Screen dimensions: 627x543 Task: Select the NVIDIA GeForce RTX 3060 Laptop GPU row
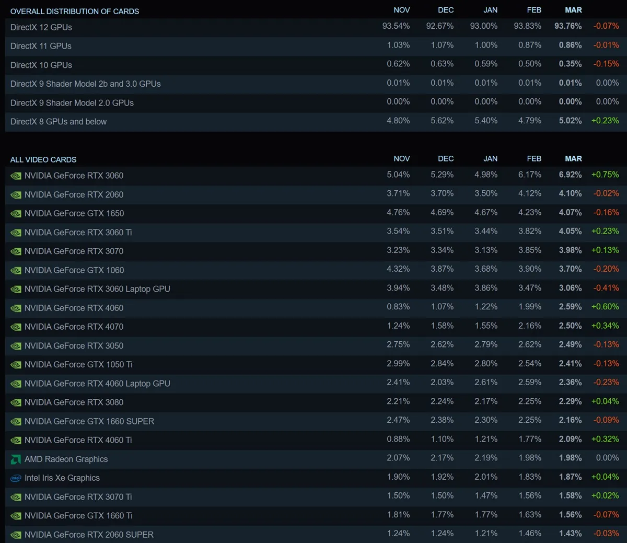point(313,289)
